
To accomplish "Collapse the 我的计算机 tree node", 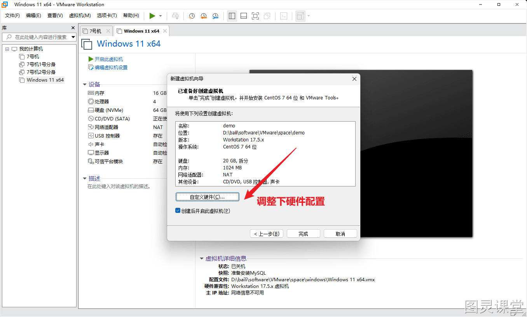I will coord(7,49).
